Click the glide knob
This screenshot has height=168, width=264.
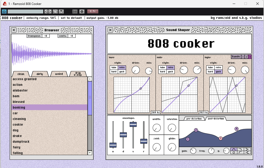172,147
